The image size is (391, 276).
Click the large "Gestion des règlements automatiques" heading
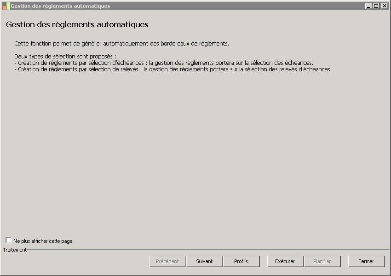tap(77, 24)
